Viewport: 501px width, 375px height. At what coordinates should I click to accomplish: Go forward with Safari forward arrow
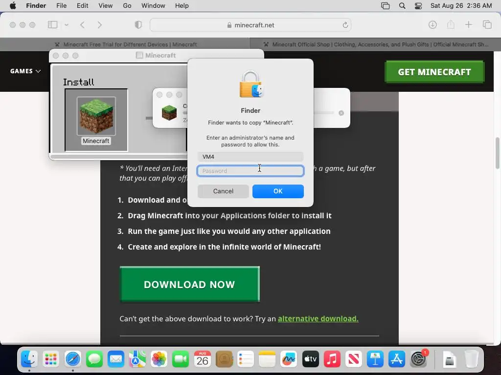tap(100, 25)
